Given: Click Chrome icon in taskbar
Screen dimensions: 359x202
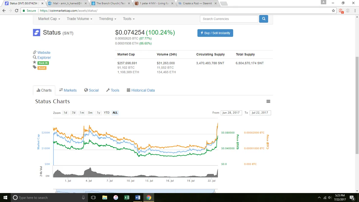Looking at the screenshot, I should (149, 198).
